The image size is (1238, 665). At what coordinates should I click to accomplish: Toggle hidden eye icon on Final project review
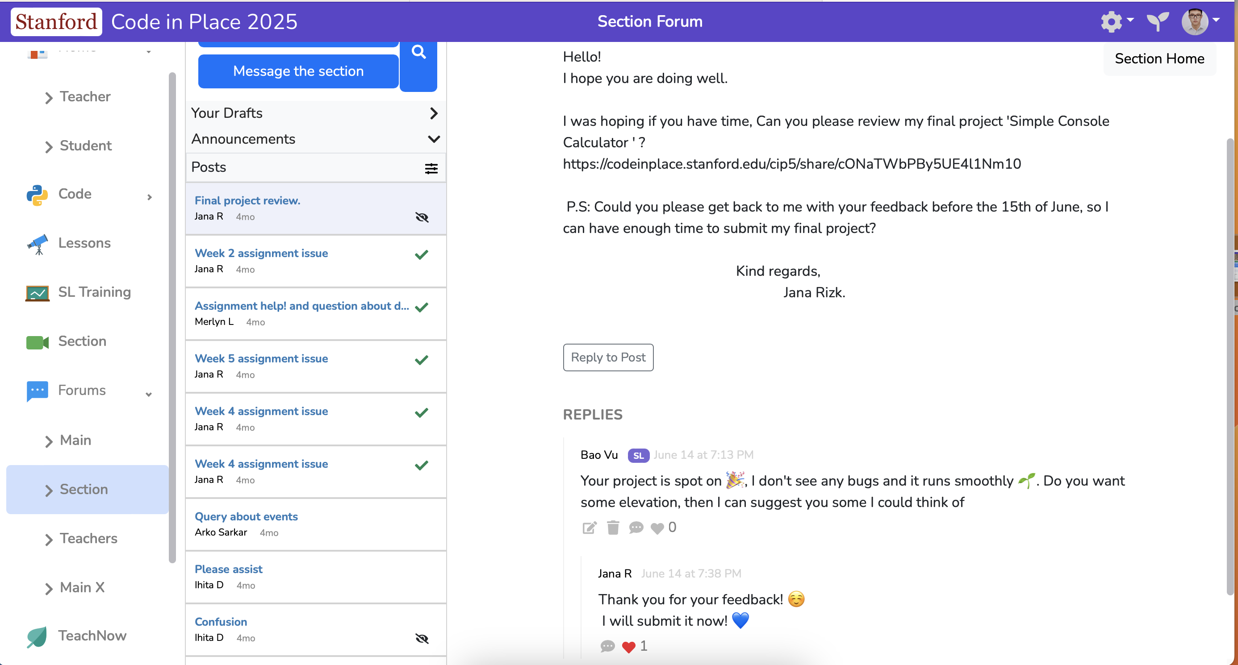point(422,217)
